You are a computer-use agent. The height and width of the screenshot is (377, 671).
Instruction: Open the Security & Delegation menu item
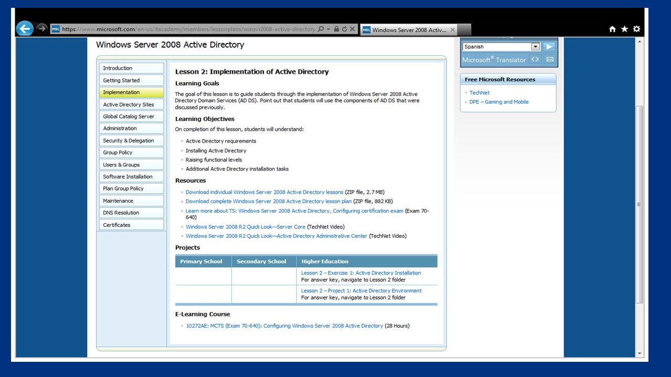[x=131, y=140]
